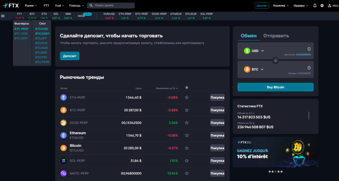Click the search magnifier icon
Image resolution: width=339 pixels, height=181 pixels.
click(x=91, y=5)
